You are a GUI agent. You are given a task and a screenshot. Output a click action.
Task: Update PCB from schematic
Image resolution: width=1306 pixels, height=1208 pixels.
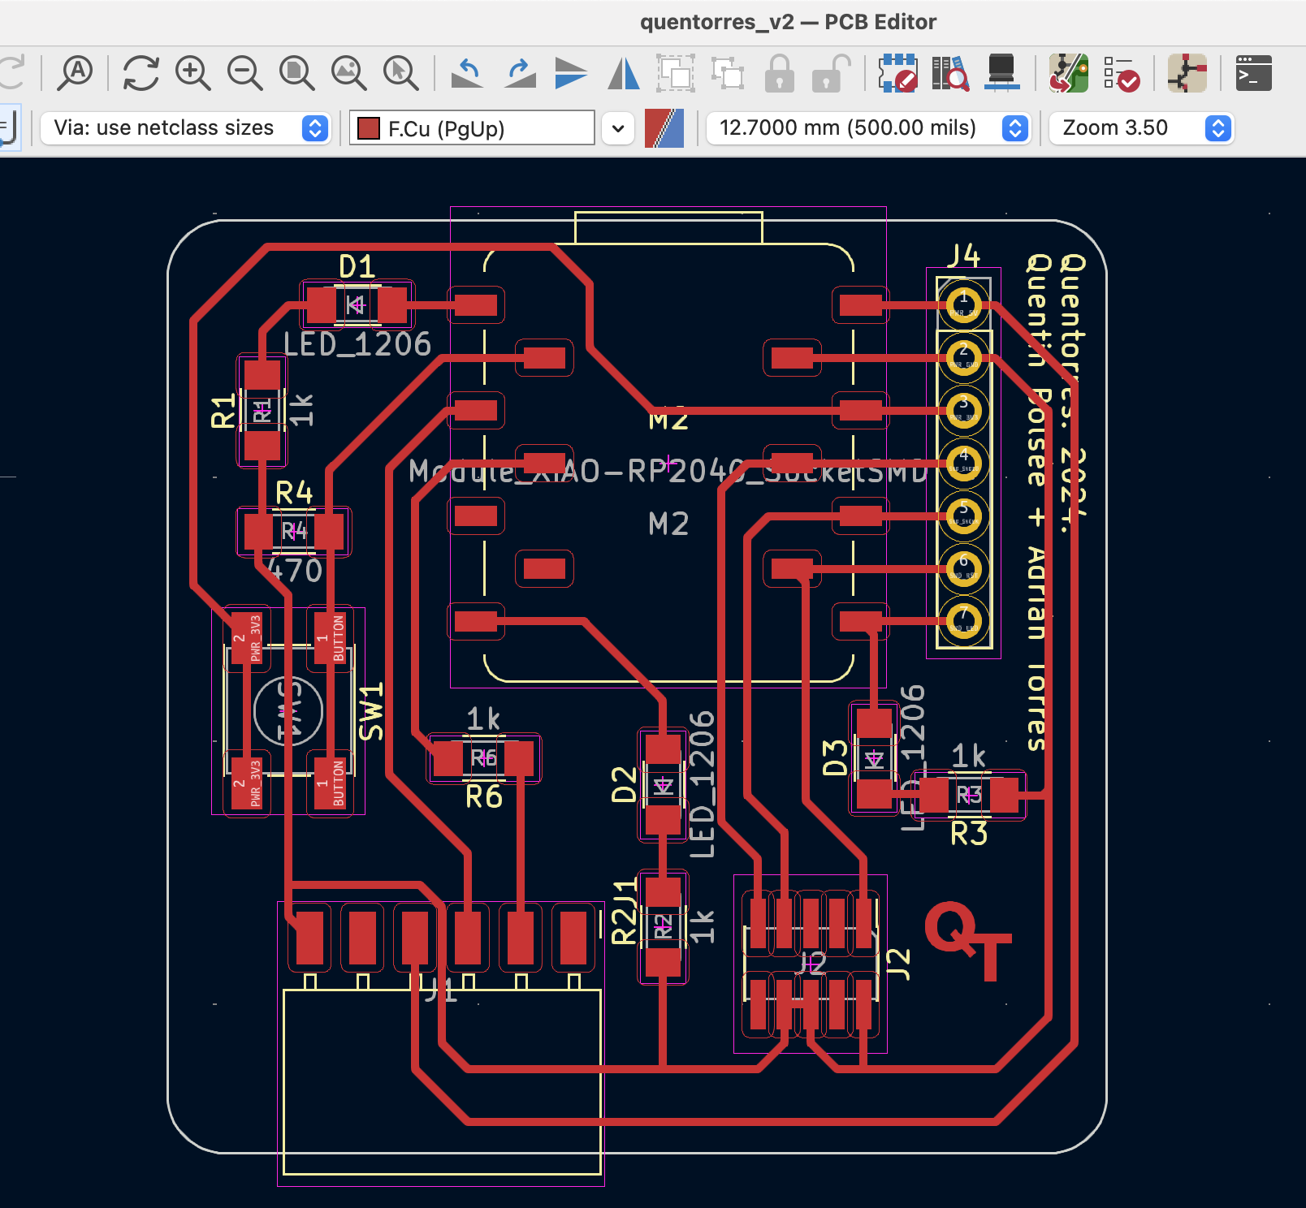(1068, 73)
